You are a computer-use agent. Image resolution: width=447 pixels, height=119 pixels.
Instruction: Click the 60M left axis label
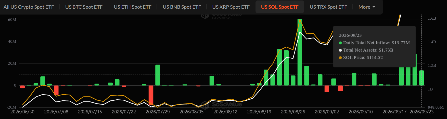click(12, 20)
